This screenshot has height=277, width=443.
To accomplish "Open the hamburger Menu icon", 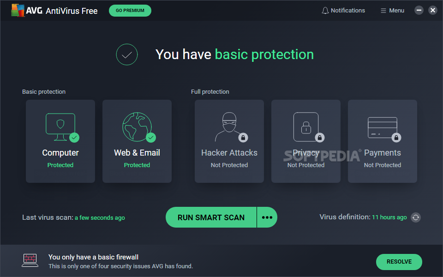I will [x=383, y=11].
